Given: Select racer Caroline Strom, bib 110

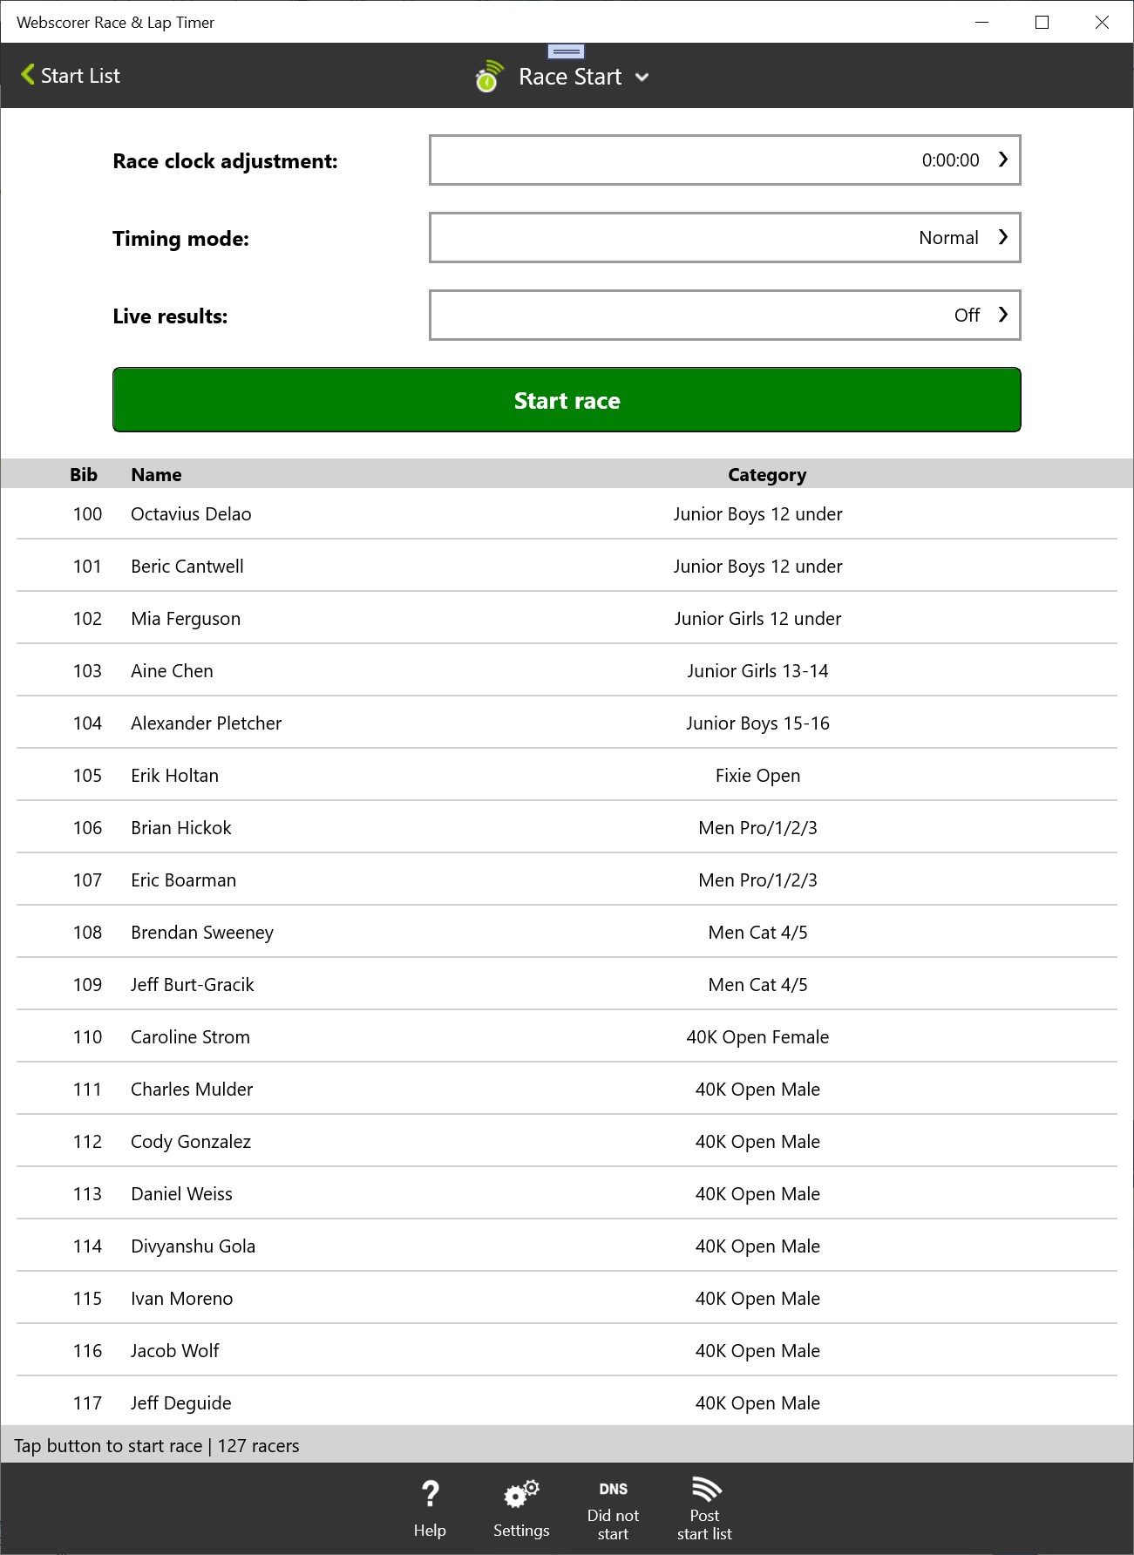Looking at the screenshot, I should click(567, 1036).
